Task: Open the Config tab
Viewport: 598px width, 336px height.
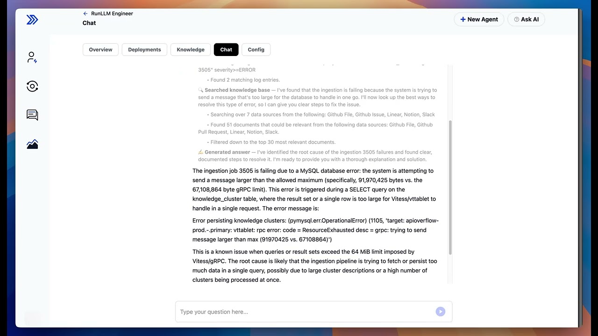Action: click(x=256, y=49)
